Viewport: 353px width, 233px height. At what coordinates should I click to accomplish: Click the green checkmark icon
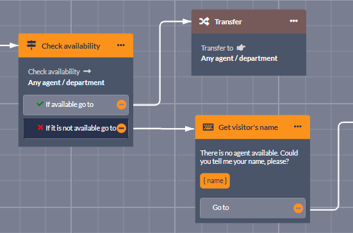click(x=40, y=104)
